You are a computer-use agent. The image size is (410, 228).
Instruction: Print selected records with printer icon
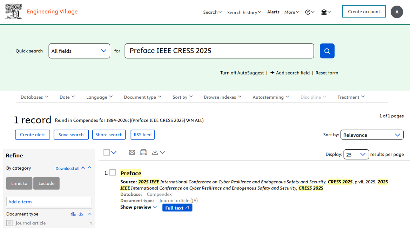143,152
